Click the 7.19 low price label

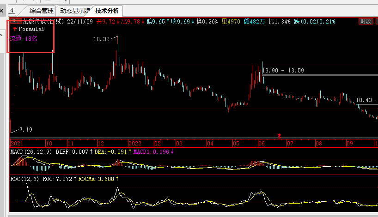[26, 130]
